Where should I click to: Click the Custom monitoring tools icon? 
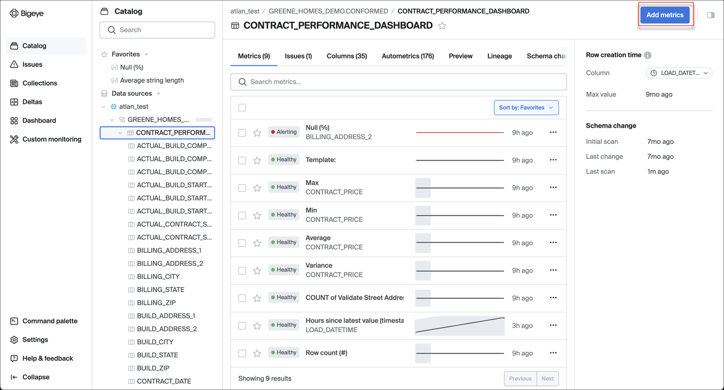pyautogui.click(x=14, y=139)
